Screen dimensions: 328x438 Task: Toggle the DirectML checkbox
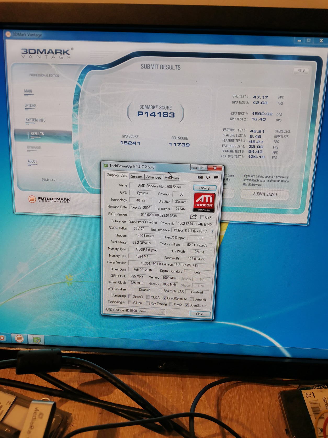click(x=192, y=299)
